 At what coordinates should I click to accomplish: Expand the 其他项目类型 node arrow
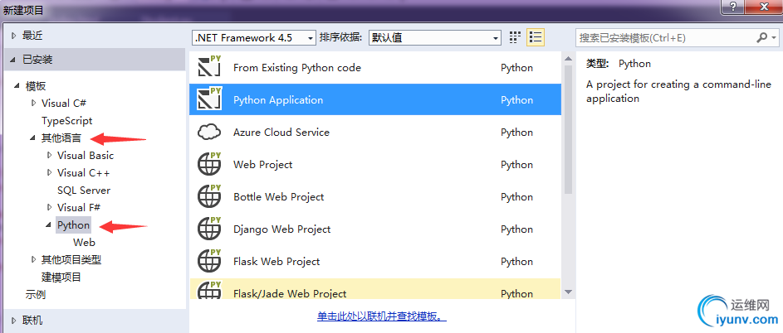tap(33, 260)
